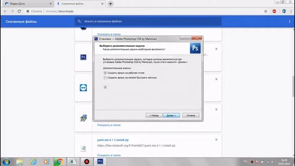This screenshot has height=166, width=295.
Task: Click the clock in the system tray
Action: [284, 162]
